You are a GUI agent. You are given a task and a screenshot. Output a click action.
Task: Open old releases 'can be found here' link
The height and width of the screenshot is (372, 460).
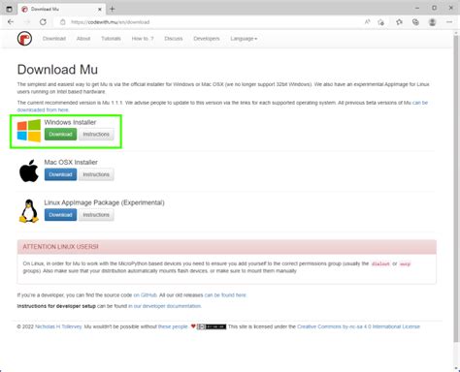[225, 295]
